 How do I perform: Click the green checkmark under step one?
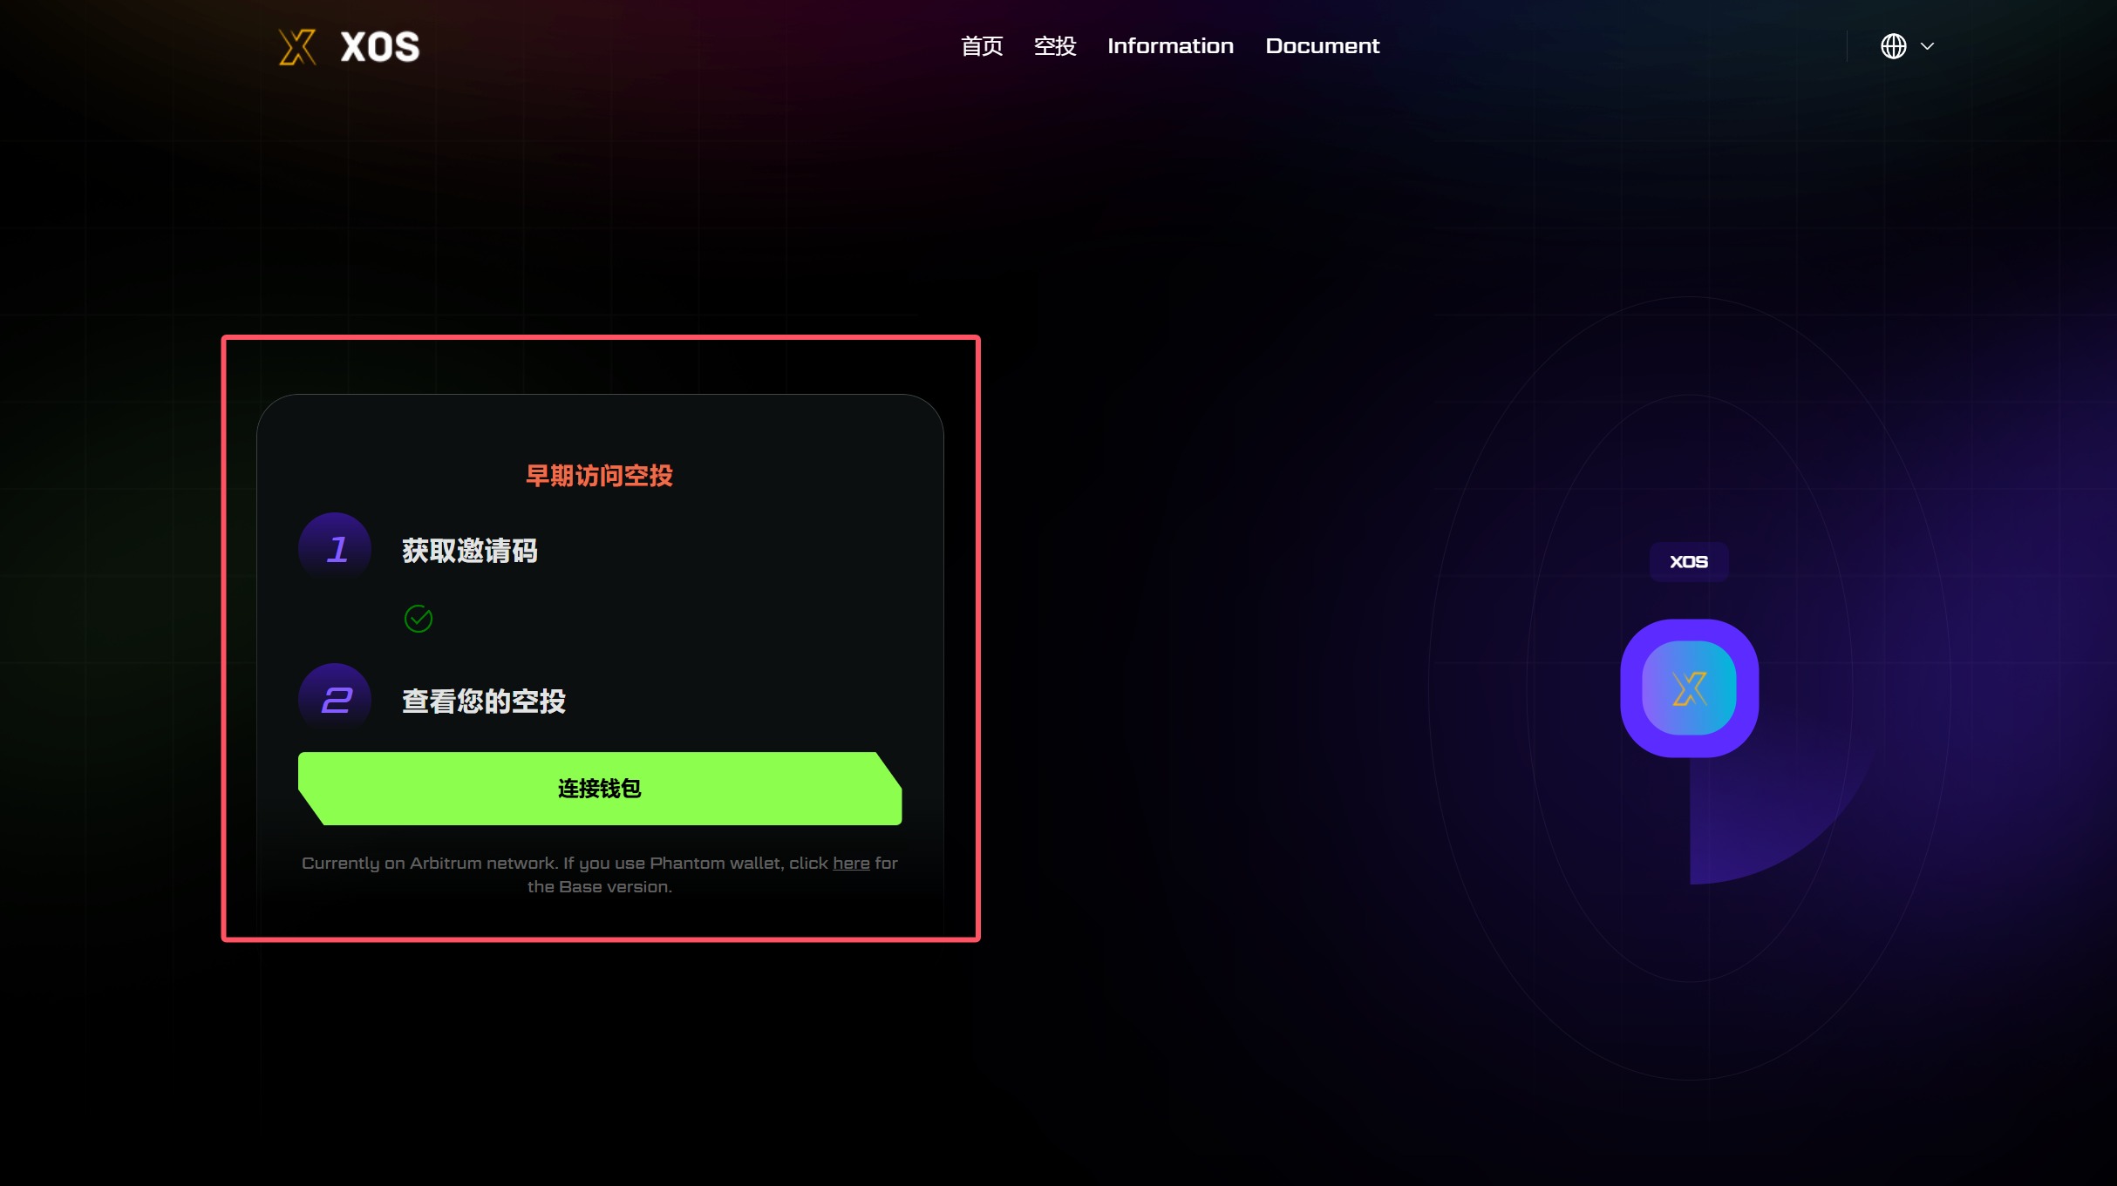(x=419, y=619)
